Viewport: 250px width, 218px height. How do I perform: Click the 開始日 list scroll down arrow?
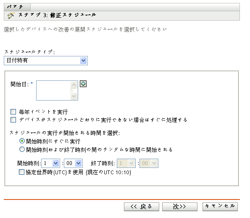74,96
